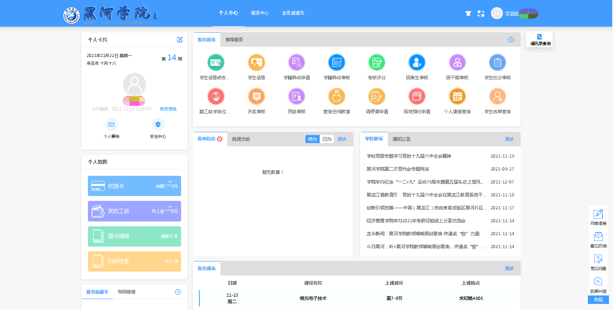Open the 个人课表查询 service icon
The height and width of the screenshot is (310, 613).
(x=457, y=97)
